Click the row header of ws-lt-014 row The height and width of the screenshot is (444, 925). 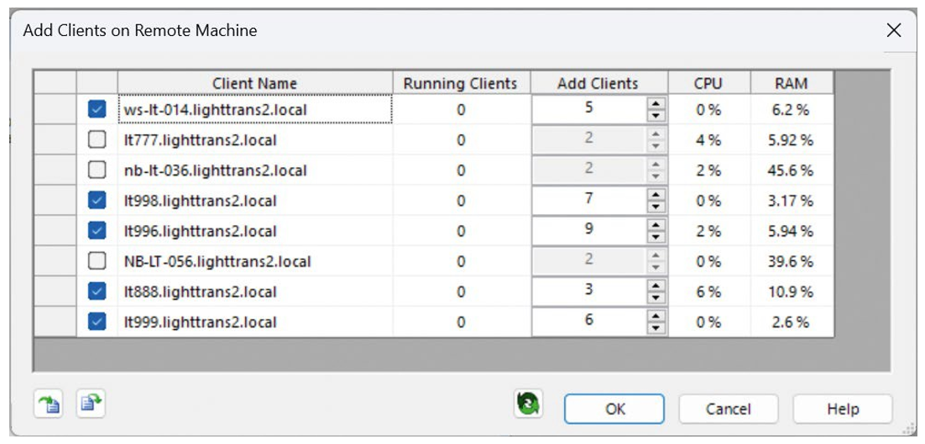coord(55,109)
